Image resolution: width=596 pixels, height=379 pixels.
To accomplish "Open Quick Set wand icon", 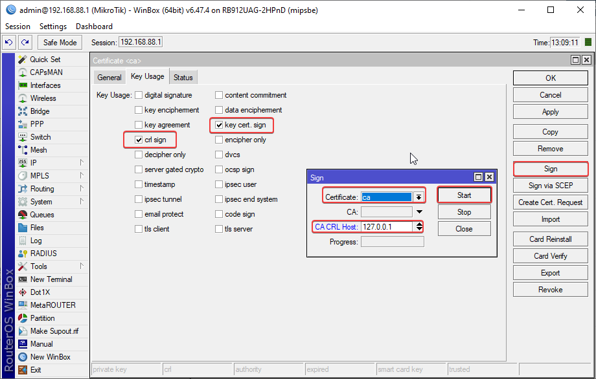I will tap(23, 60).
